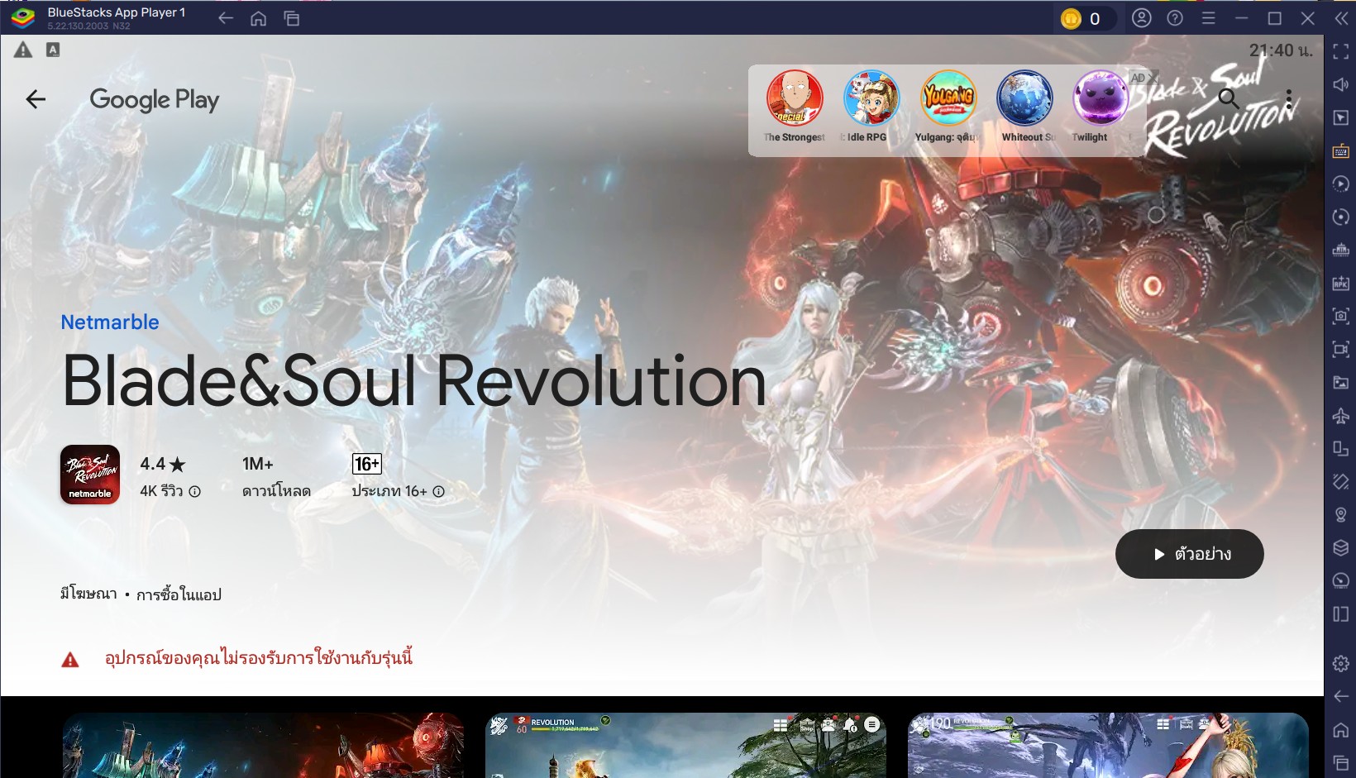Click the location pin icon in the sidebar
The height and width of the screenshot is (778, 1356).
coord(1341,514)
